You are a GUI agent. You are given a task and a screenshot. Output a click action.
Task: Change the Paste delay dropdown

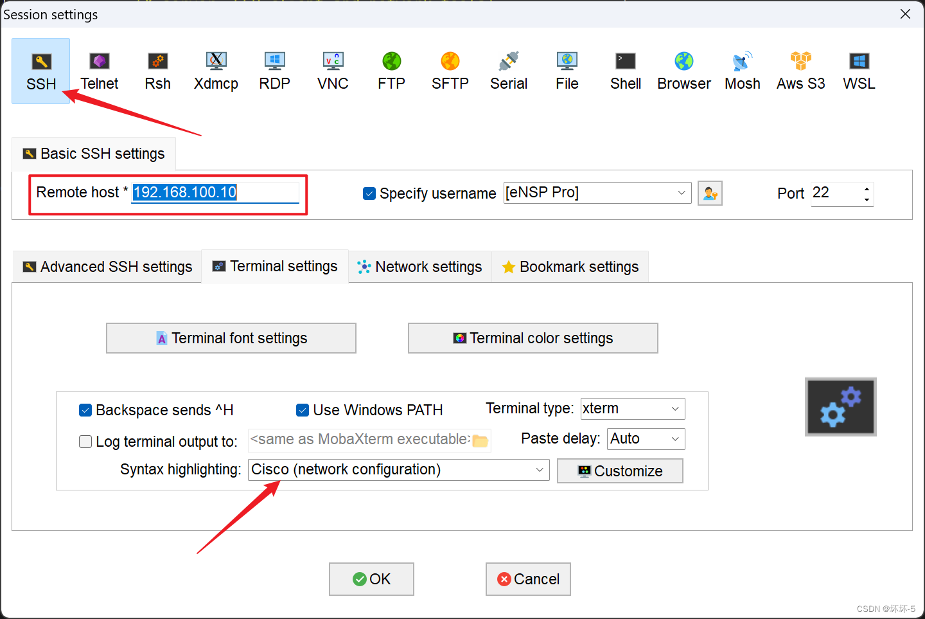pos(675,438)
